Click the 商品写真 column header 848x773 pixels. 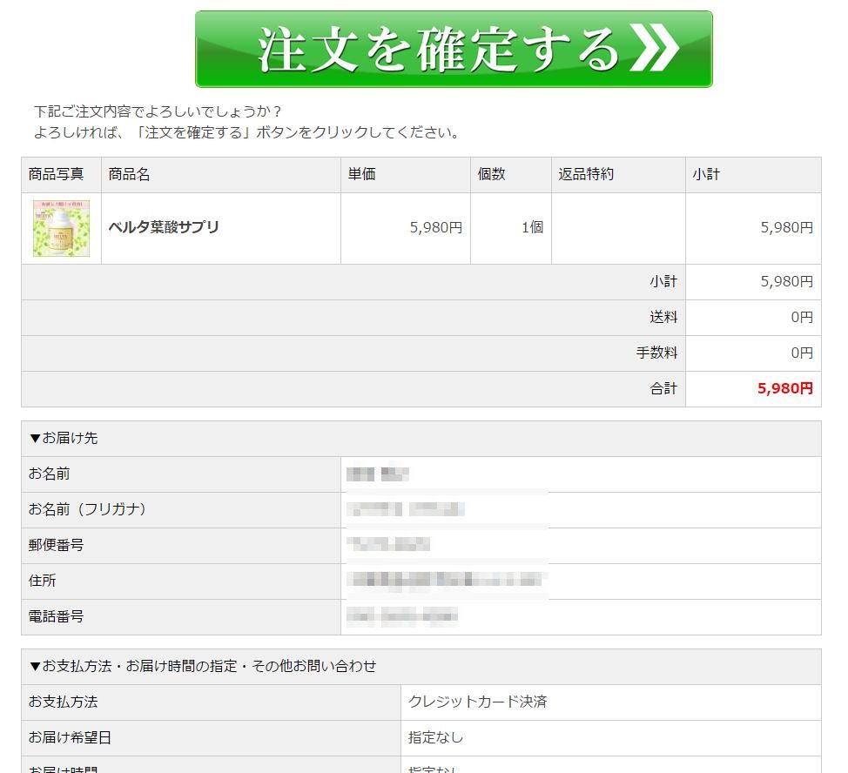57,175
